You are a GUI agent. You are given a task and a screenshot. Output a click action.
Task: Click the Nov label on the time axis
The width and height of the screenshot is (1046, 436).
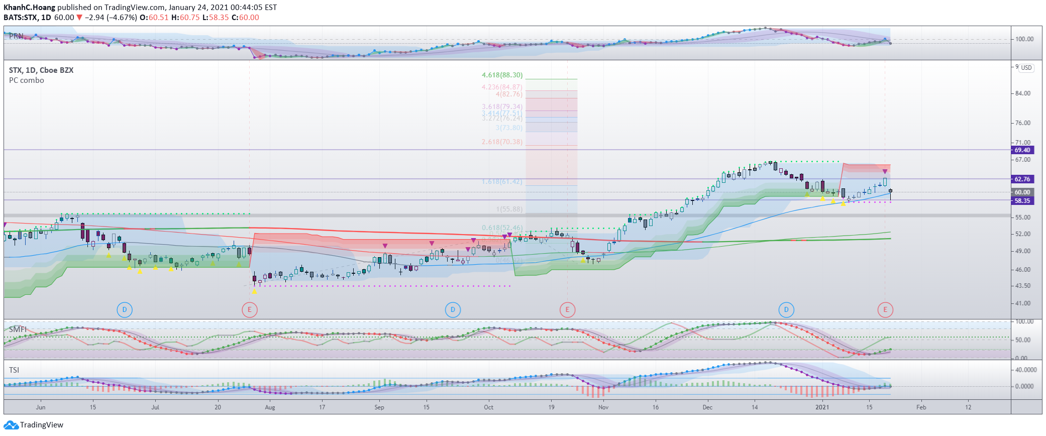tap(603, 407)
